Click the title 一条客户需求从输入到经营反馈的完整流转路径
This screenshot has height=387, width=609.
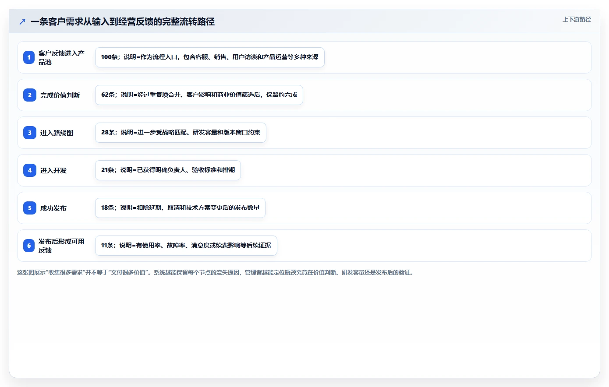tap(123, 21)
